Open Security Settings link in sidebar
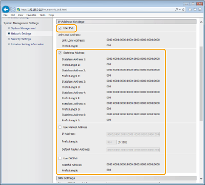This screenshot has height=185, width=205. pos(21,39)
